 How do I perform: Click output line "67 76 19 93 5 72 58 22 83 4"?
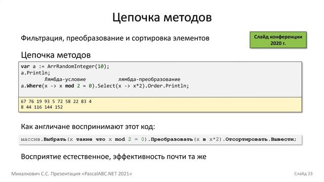56,101
